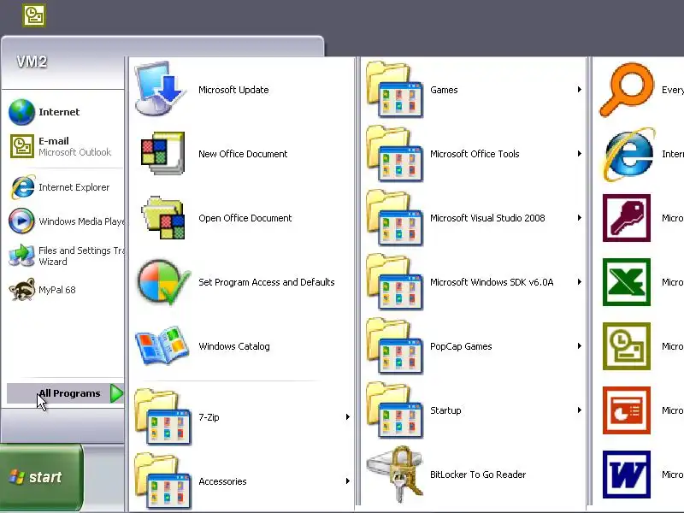The height and width of the screenshot is (513, 684).
Task: Open Internet Explorer from pinned list
Action: (x=65, y=187)
